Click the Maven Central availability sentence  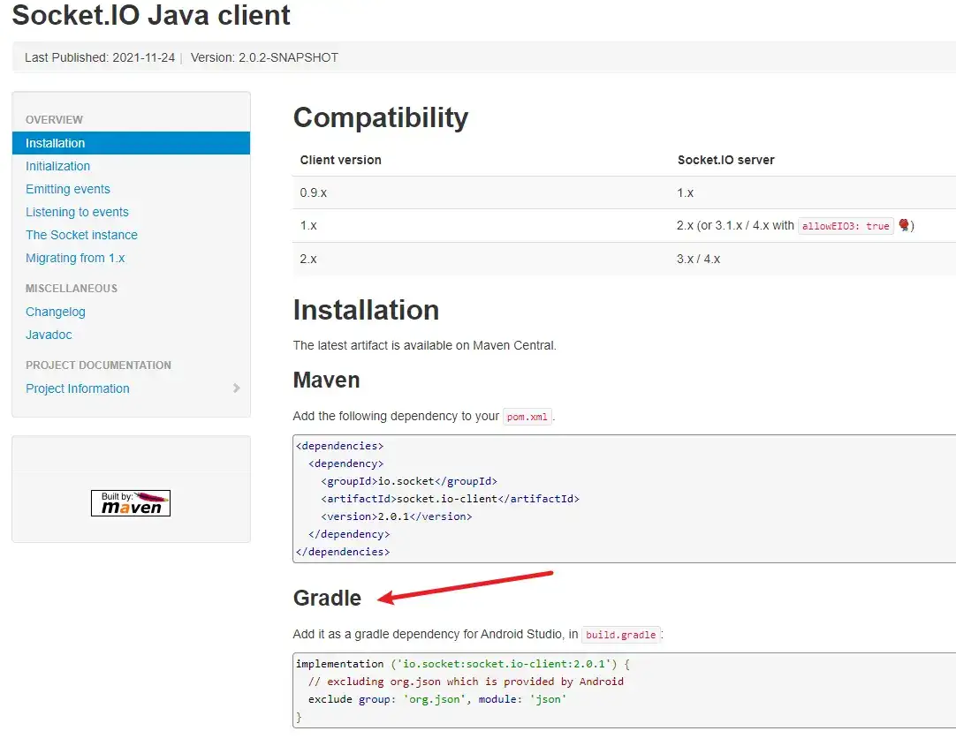coord(424,346)
